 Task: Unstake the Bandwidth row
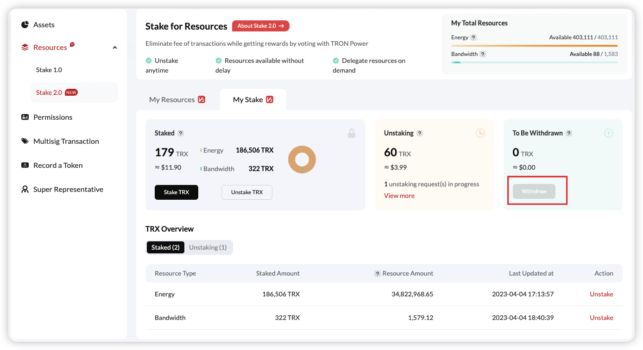click(x=601, y=318)
